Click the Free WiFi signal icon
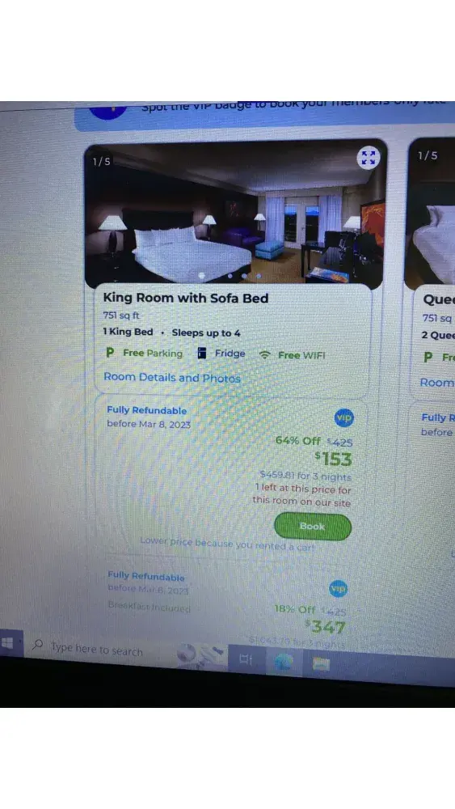455x809 pixels. pyautogui.click(x=265, y=355)
